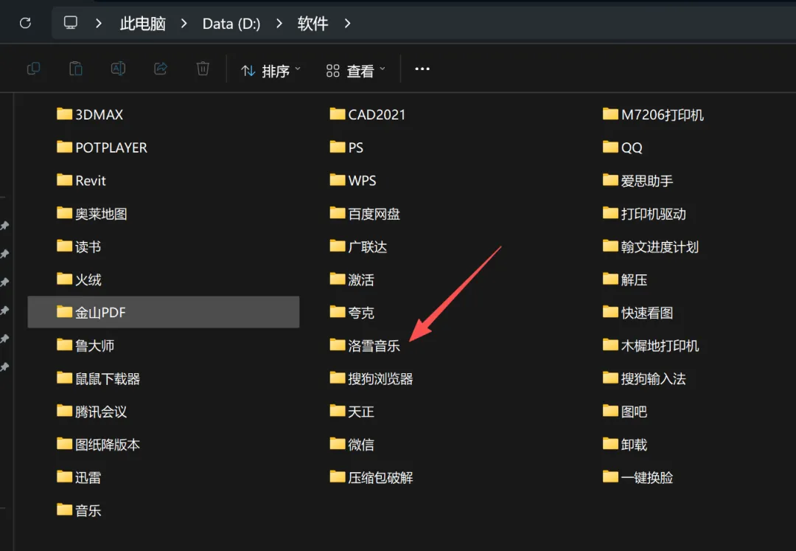Expand chevron after 此电脑 breadcrumb
This screenshot has height=551, width=796.
click(x=184, y=24)
